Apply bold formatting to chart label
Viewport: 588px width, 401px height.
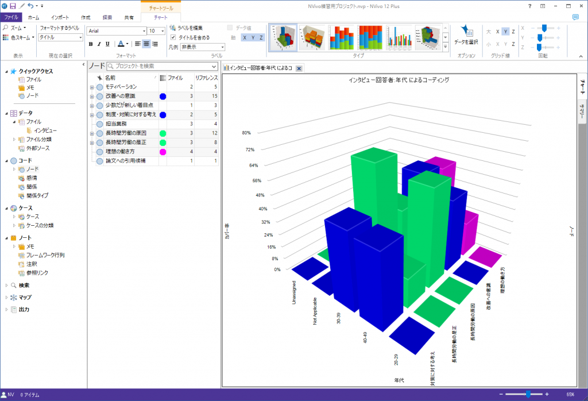(x=91, y=44)
